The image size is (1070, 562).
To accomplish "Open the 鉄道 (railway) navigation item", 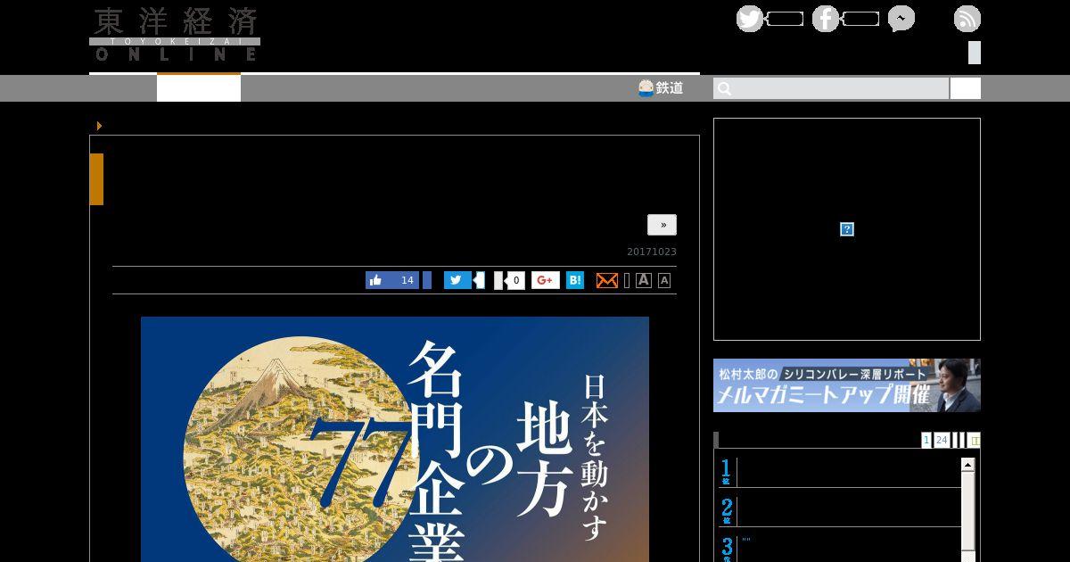I will [x=661, y=87].
